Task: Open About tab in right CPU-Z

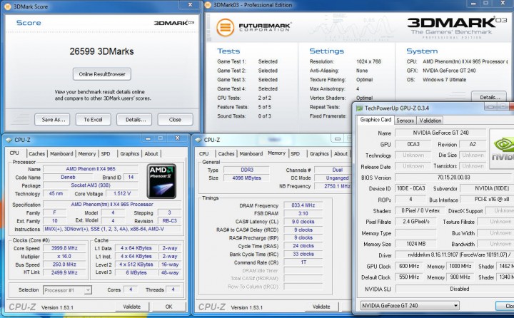Action: 341,153
